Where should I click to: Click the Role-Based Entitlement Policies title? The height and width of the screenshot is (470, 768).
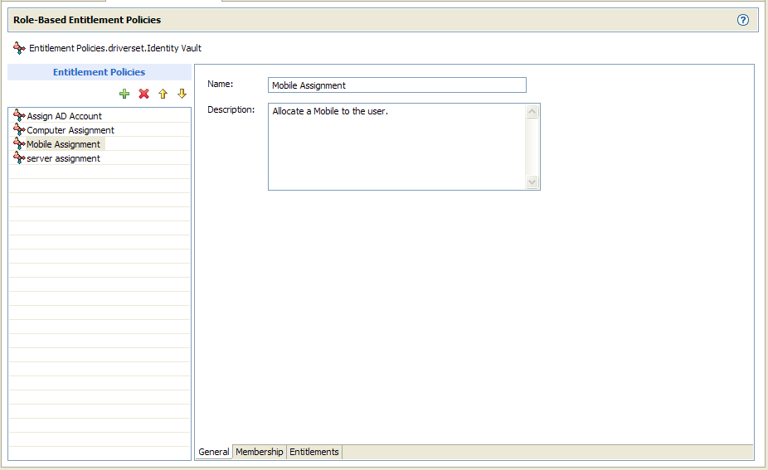pos(87,20)
